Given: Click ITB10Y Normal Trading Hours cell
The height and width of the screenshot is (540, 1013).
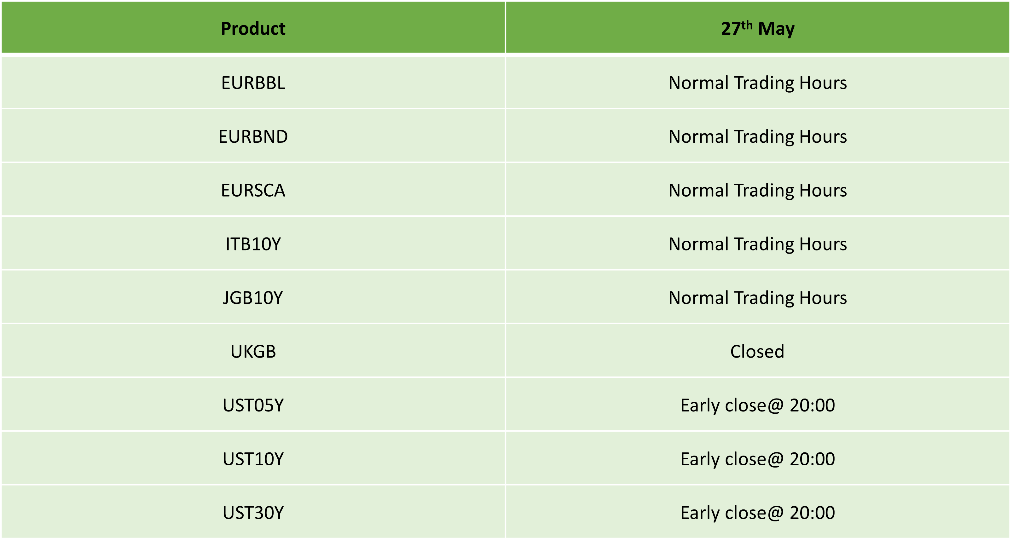Looking at the screenshot, I should pos(757,244).
